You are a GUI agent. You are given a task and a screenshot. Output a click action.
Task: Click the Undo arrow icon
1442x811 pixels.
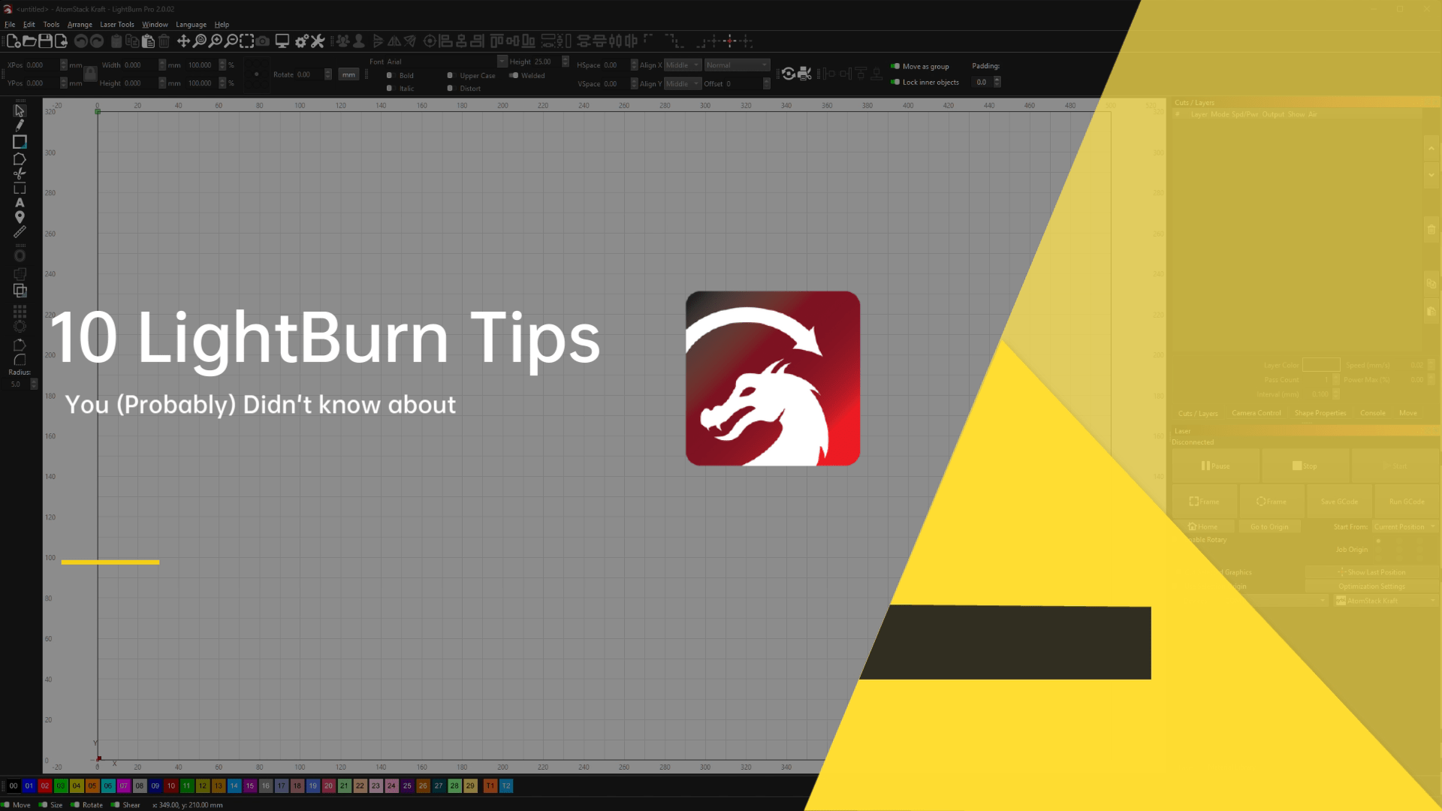click(81, 41)
